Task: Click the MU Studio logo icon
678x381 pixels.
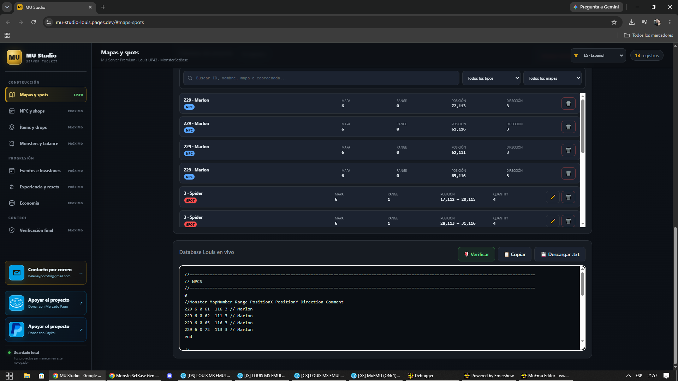Action: (x=14, y=57)
